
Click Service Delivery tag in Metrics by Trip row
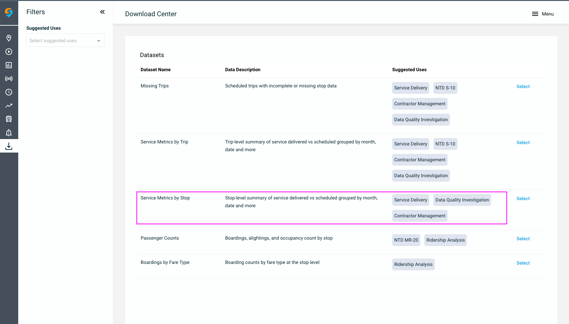coord(411,144)
